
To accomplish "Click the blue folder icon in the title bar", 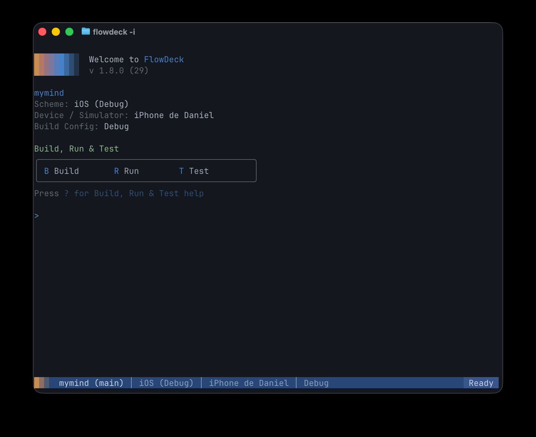I will (85, 31).
